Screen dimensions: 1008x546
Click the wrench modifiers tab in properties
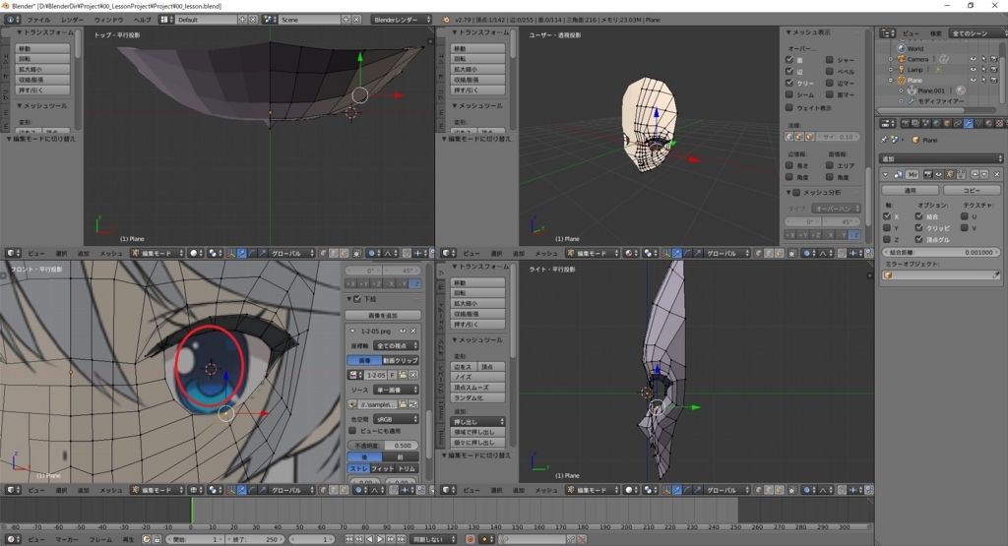coord(968,123)
